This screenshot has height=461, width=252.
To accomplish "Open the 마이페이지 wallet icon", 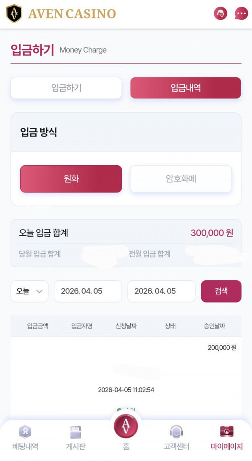I will (226, 432).
